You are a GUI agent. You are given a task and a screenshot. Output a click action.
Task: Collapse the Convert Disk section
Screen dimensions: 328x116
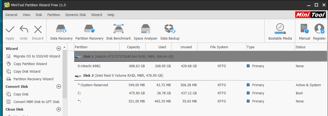click(58, 87)
